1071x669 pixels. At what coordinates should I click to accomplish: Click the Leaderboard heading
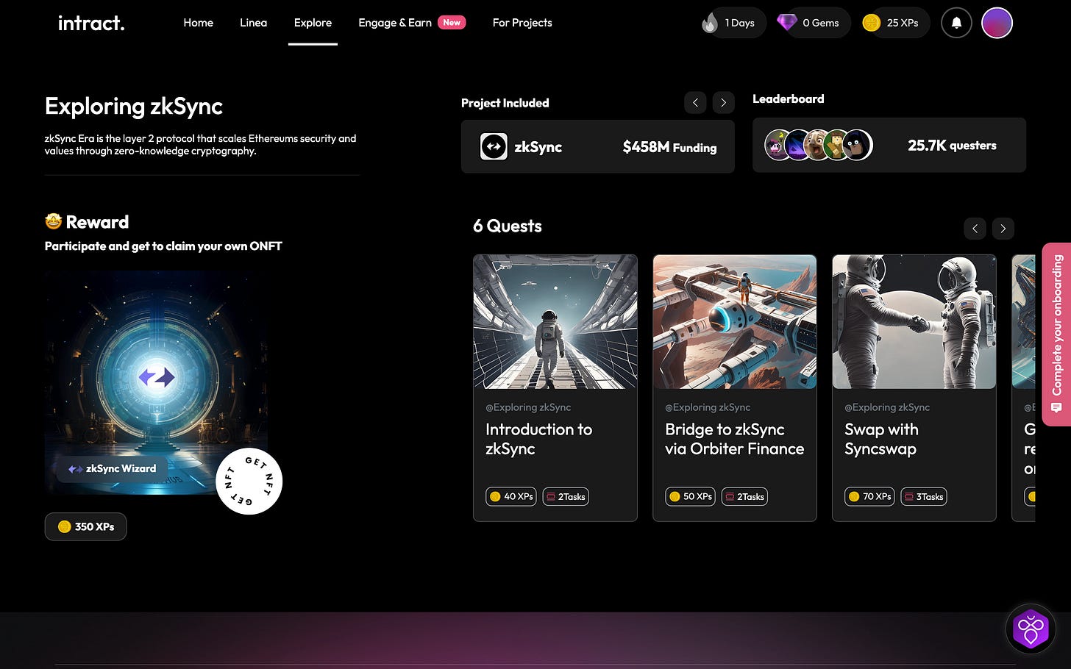point(788,99)
